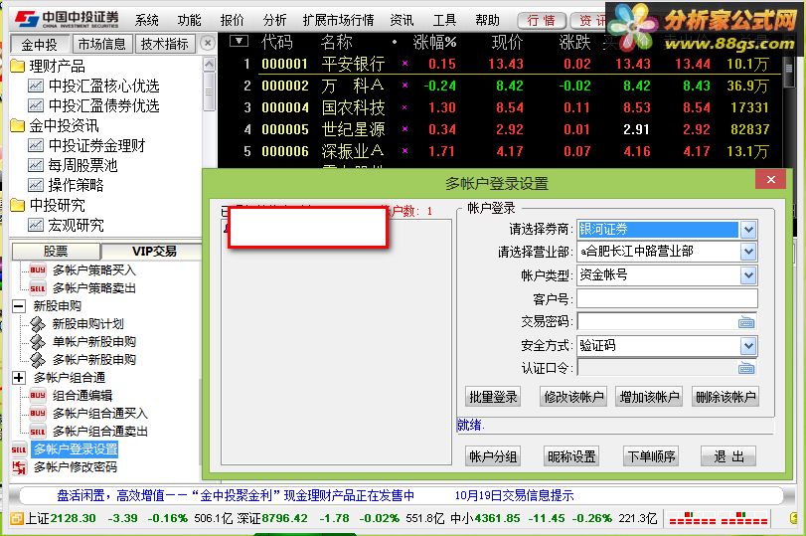This screenshot has width=806, height=536.
Task: Switch to the 股票 trading tab
Action: [x=56, y=251]
